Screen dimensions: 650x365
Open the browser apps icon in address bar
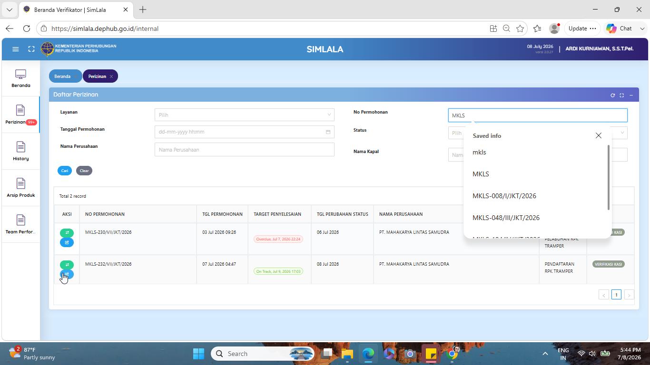tap(493, 29)
